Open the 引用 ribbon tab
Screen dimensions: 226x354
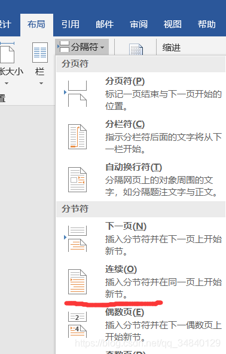point(71,24)
